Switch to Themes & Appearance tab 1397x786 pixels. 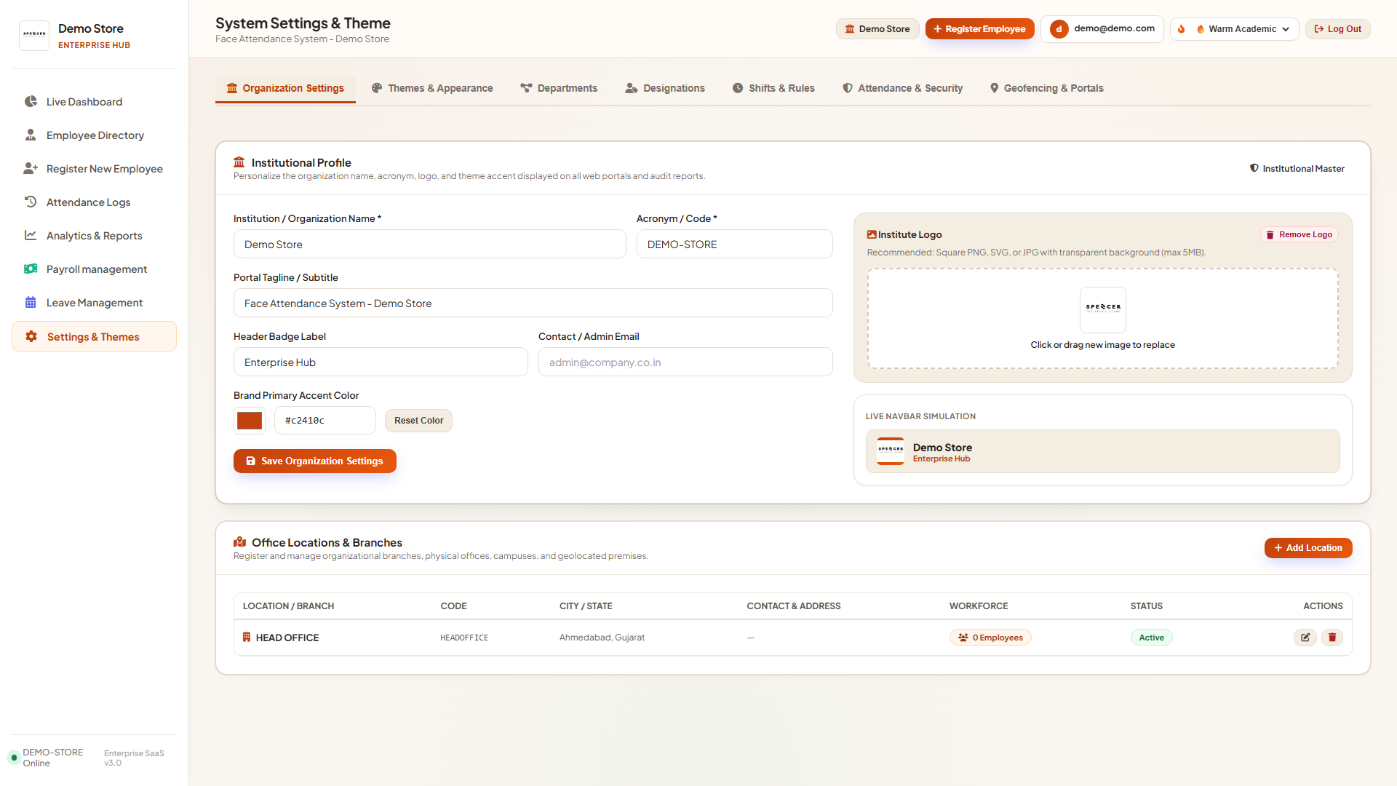(432, 88)
